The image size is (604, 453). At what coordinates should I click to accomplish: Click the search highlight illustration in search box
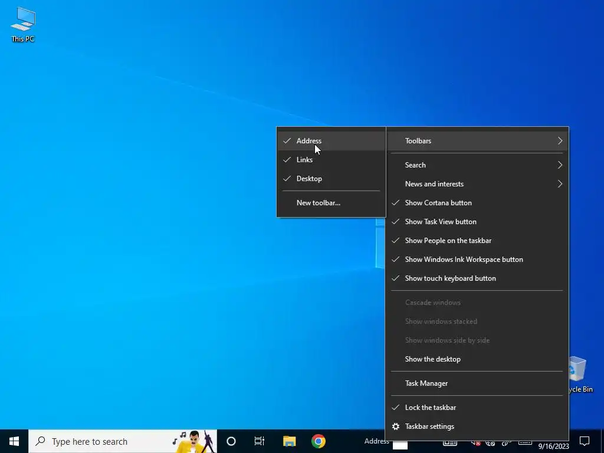point(194,441)
